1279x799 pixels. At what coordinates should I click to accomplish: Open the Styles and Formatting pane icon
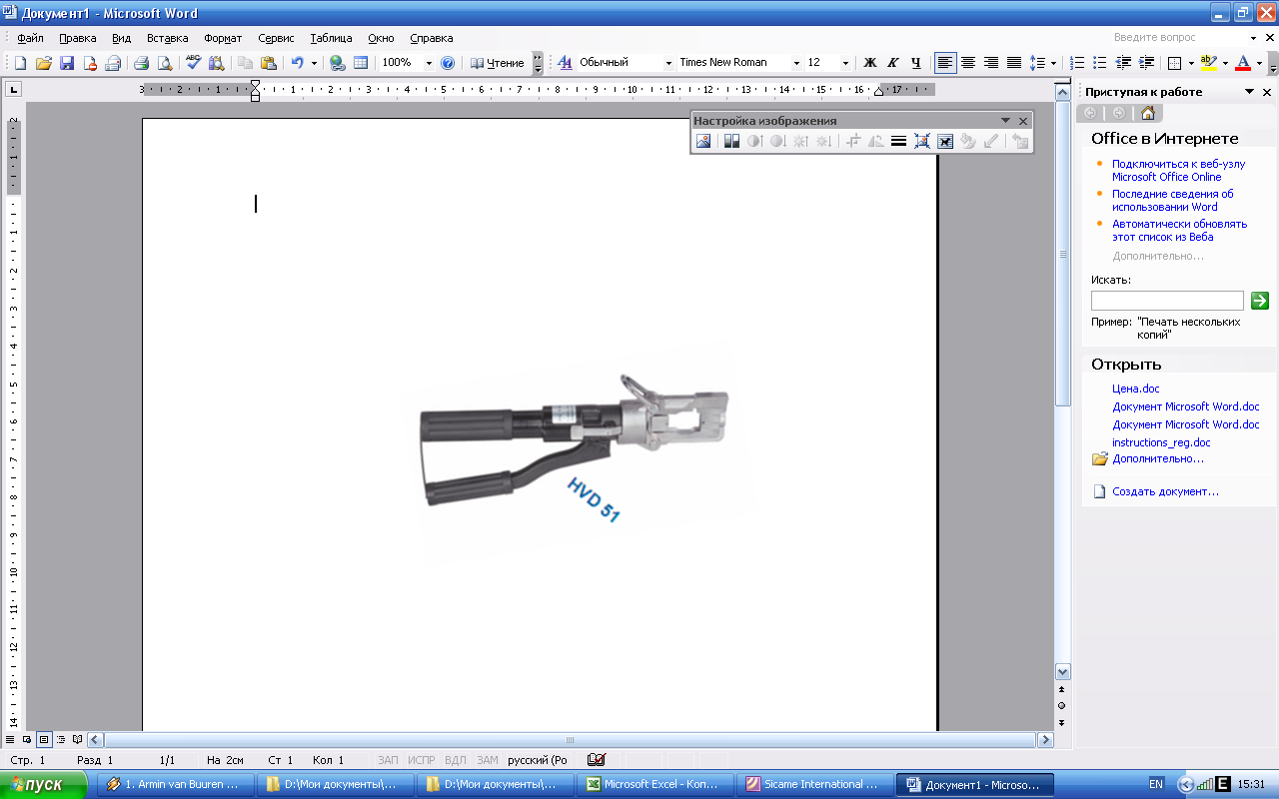565,63
